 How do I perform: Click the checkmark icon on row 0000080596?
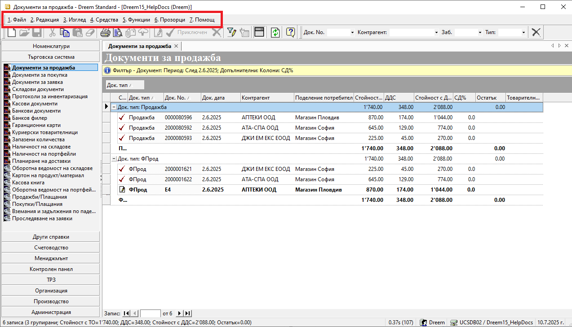click(122, 118)
